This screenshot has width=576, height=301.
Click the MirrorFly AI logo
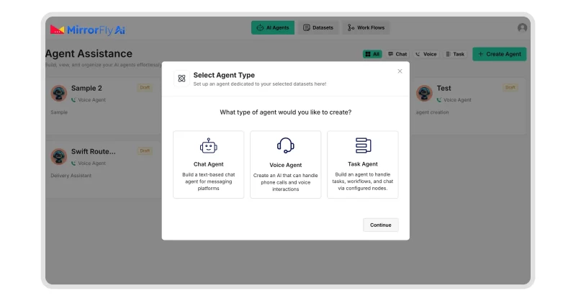[87, 30]
